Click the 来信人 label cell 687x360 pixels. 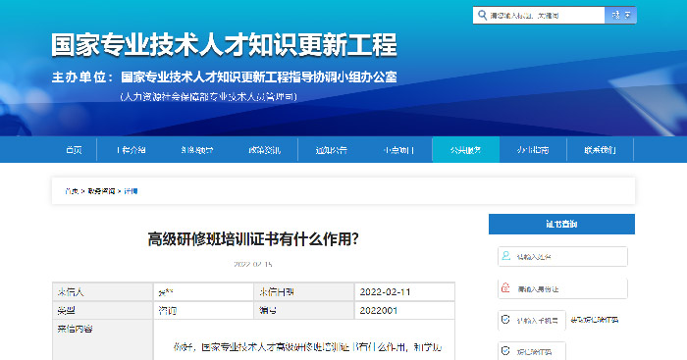[102, 291]
